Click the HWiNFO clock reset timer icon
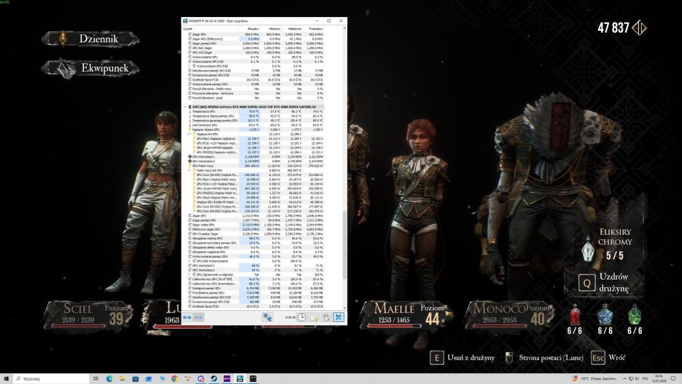Screen dimensions: 682x384 pyautogui.click(x=301, y=317)
